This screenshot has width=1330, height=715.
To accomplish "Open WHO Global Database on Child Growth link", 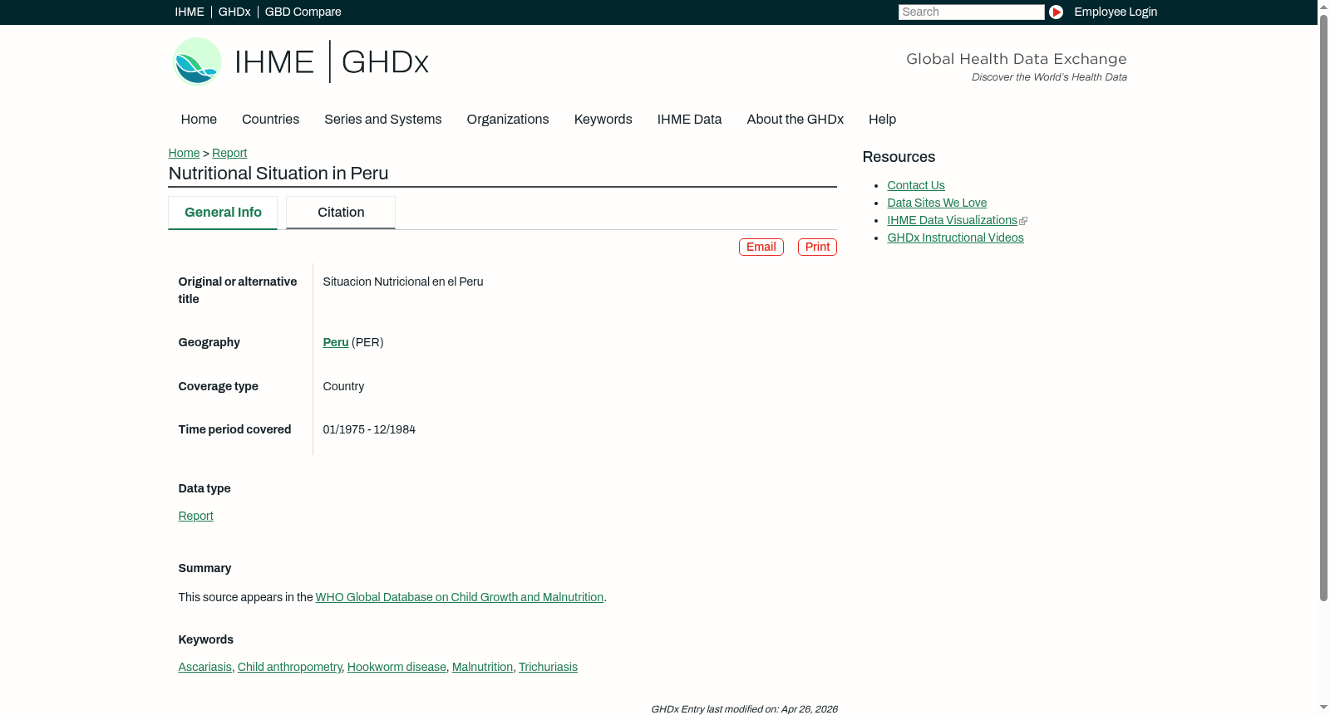I will click(x=460, y=597).
